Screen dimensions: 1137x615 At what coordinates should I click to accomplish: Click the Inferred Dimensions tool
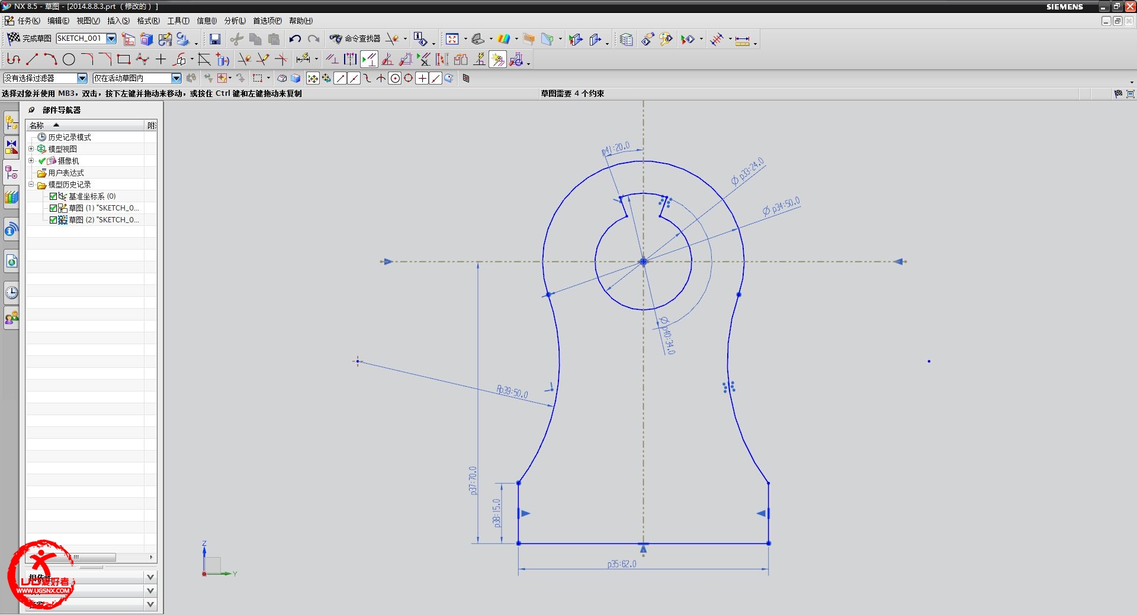[303, 59]
